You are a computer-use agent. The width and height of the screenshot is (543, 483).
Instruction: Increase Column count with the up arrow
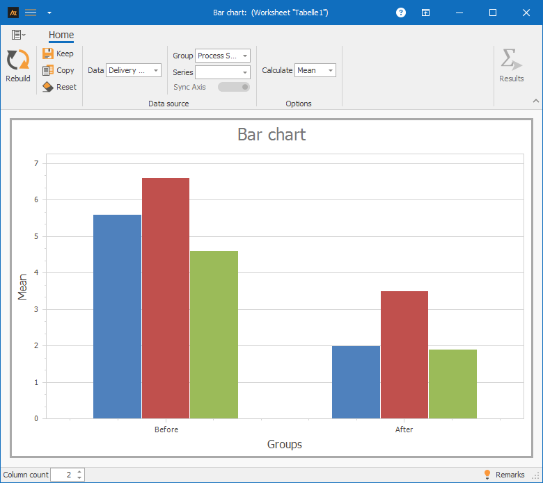tap(79, 472)
